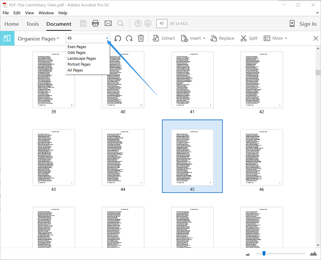Choose Landscape Pages option
Screen dimensions: 321x260
click(x=82, y=58)
